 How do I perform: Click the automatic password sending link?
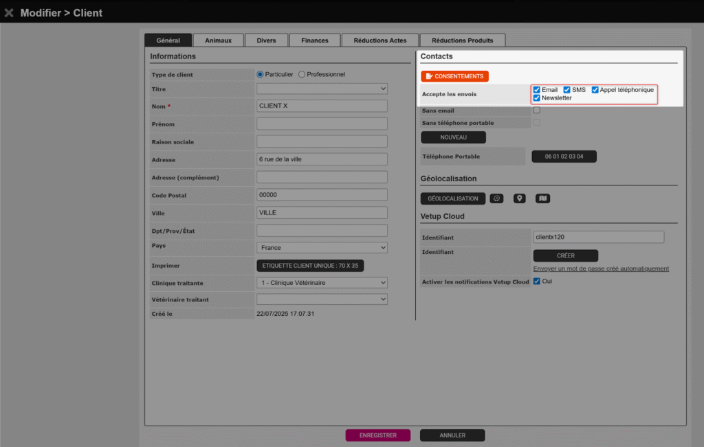click(x=601, y=268)
